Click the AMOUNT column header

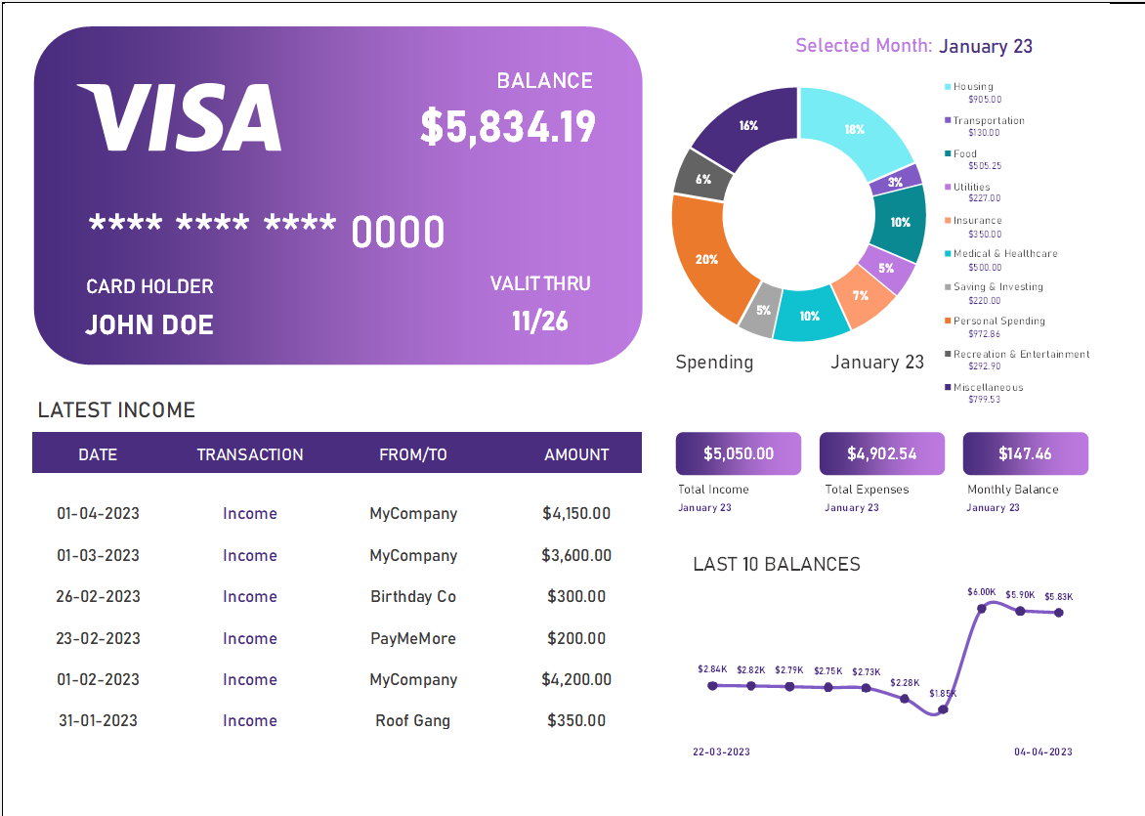576,454
